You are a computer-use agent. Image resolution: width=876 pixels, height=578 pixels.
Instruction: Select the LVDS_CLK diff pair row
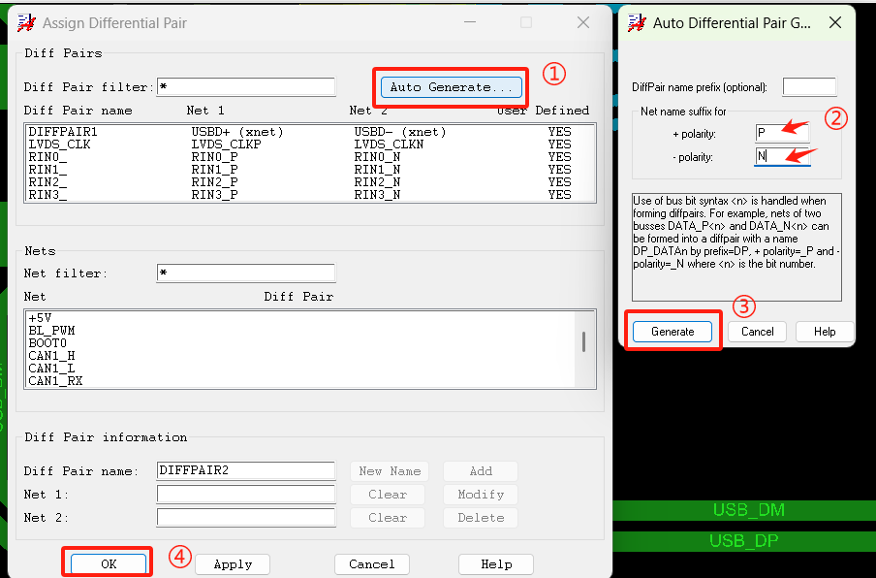310,144
